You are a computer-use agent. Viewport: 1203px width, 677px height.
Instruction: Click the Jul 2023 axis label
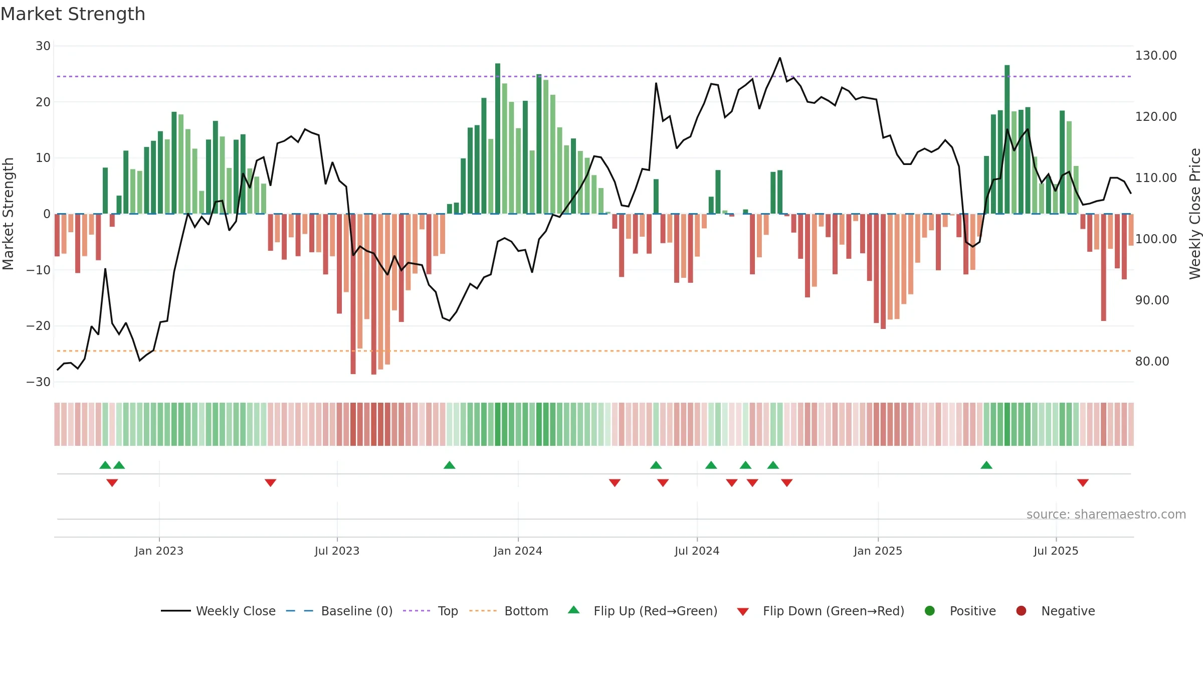[337, 551]
